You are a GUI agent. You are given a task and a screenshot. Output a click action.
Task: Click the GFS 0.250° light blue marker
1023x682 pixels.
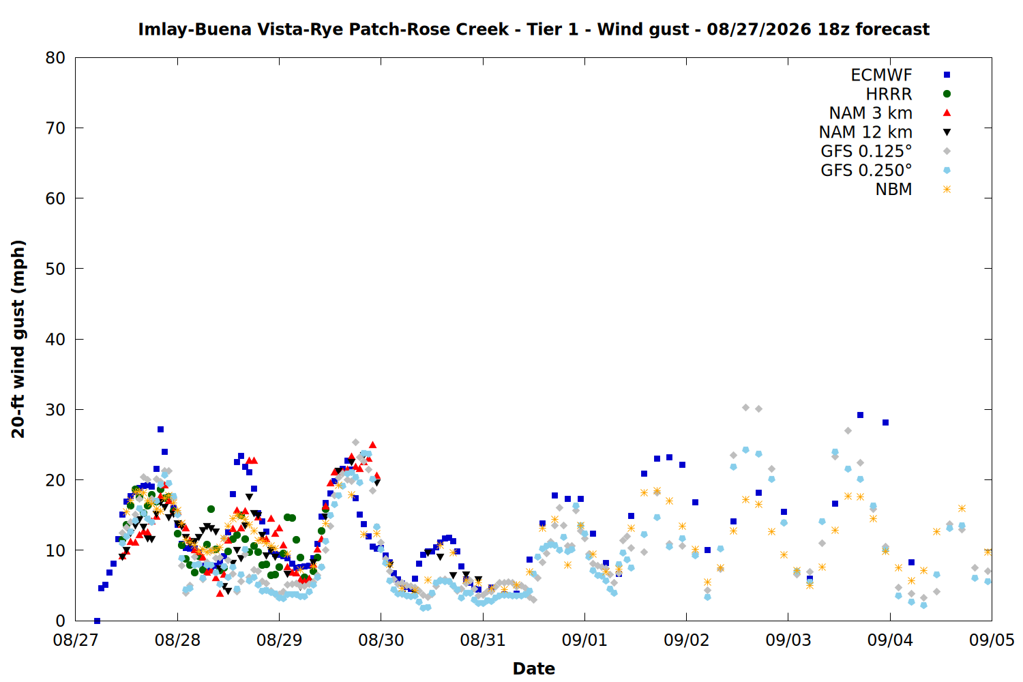[947, 170]
